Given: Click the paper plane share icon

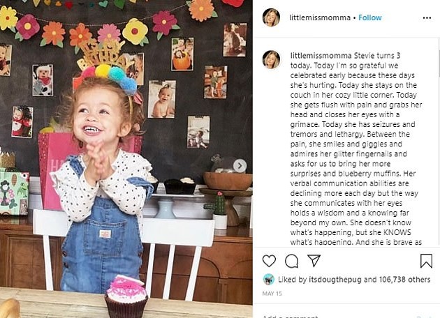Looking at the screenshot, I should (x=314, y=260).
